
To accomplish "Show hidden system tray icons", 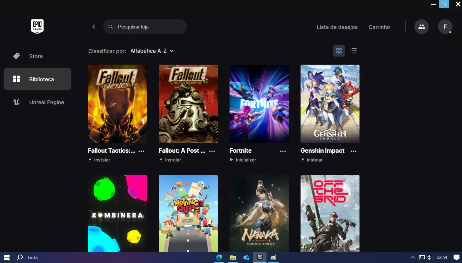I will (x=413, y=258).
